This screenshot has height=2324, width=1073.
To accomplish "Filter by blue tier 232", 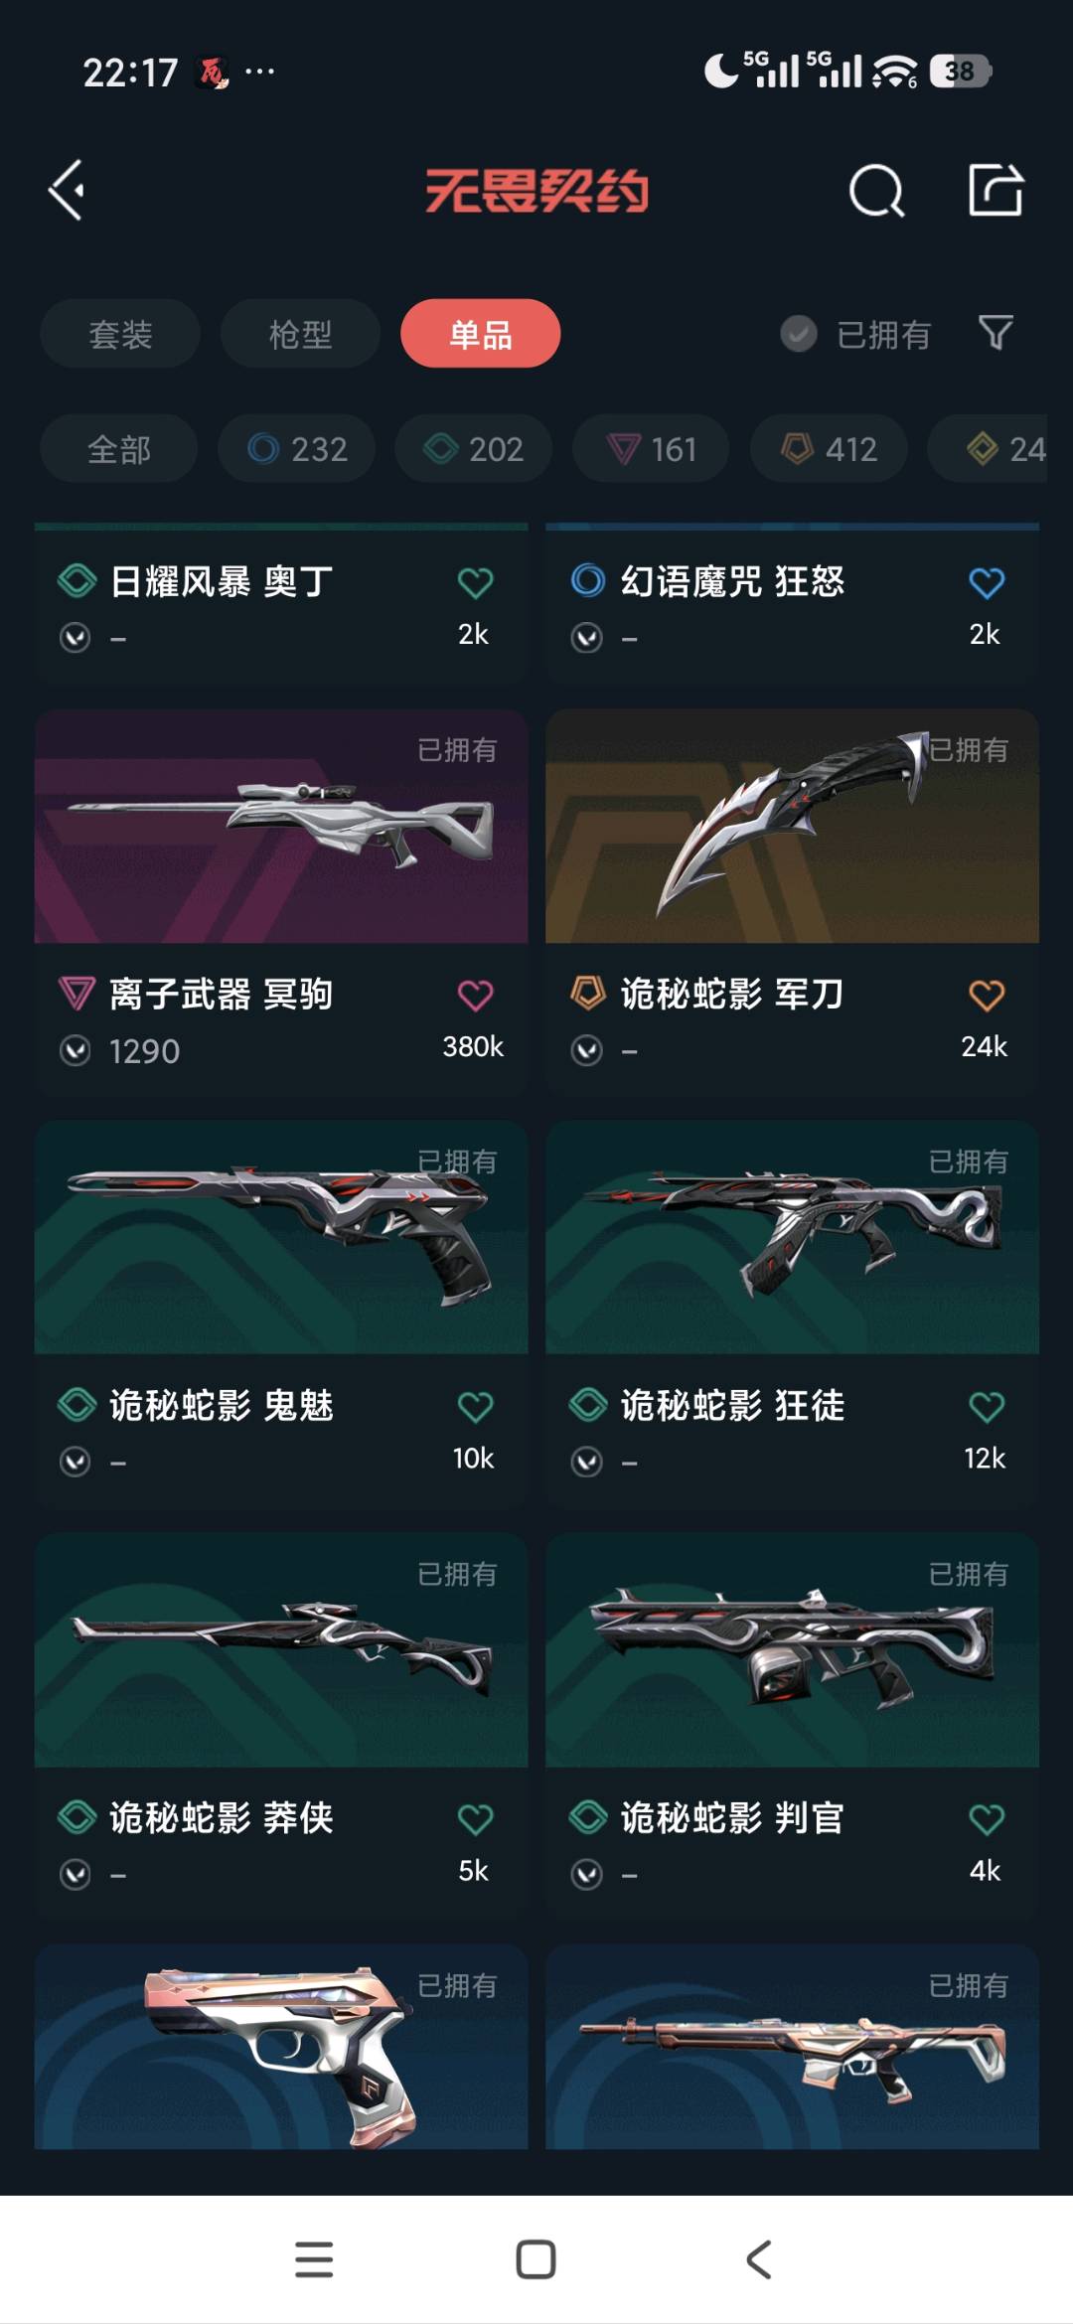I will pos(297,449).
